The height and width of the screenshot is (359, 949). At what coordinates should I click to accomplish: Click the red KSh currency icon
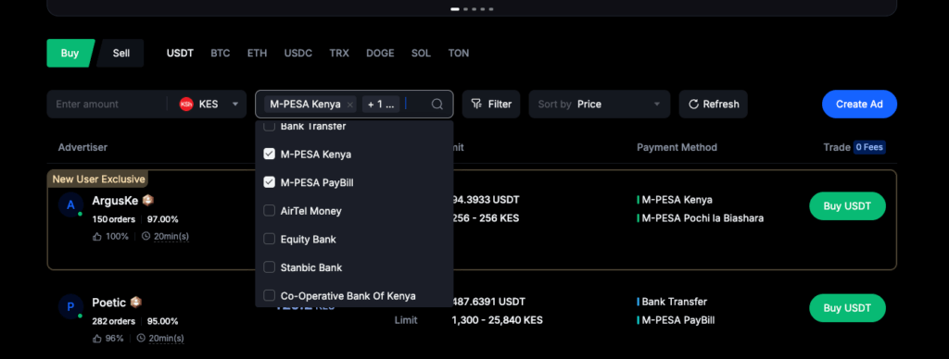click(x=185, y=104)
